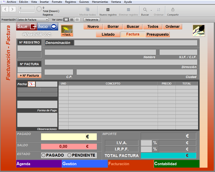Select the PAGADO radio option

43,155
